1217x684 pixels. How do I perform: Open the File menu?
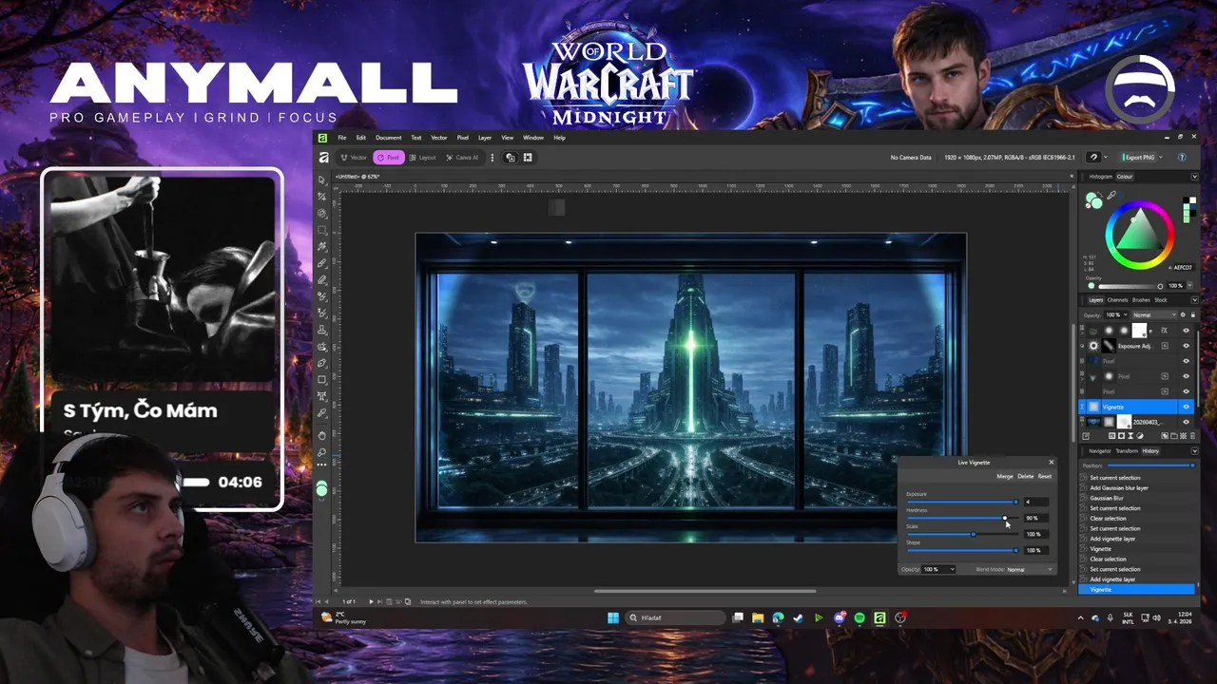point(342,138)
